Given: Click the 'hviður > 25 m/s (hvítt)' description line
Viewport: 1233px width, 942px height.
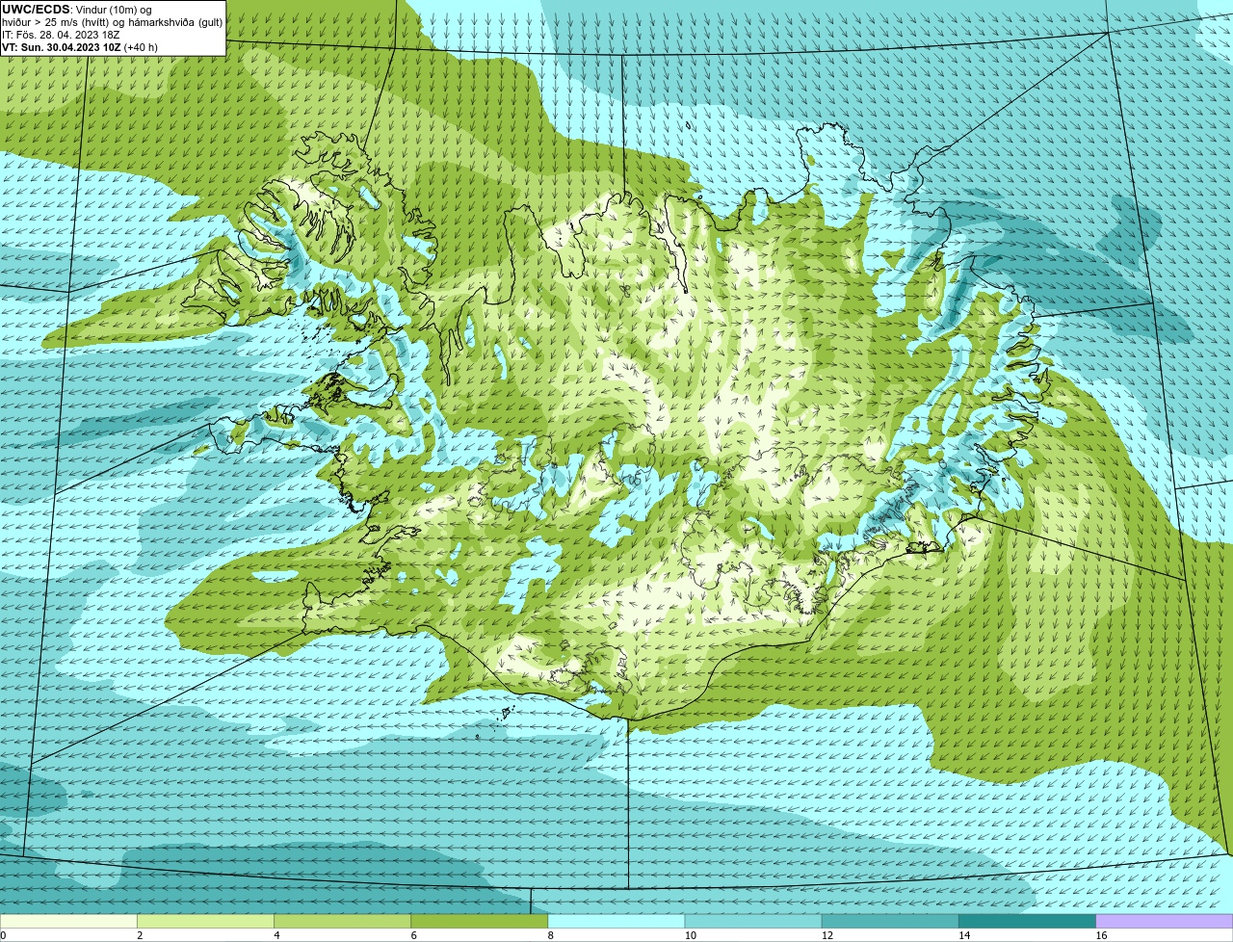Looking at the screenshot, I should 112,22.
